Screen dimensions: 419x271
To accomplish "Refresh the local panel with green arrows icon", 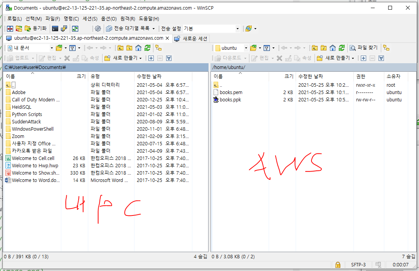I will tap(147, 48).
